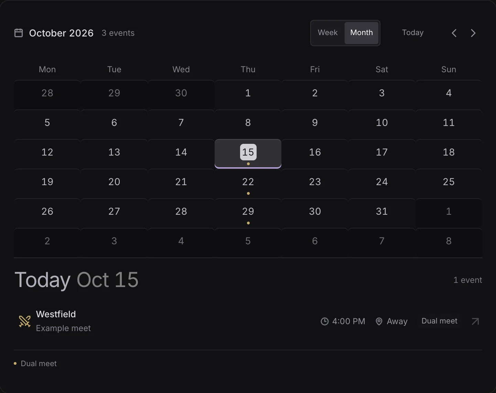Screen dimensions: 496x393
Task: Click October 6 in the calendar
Action: 114,125
